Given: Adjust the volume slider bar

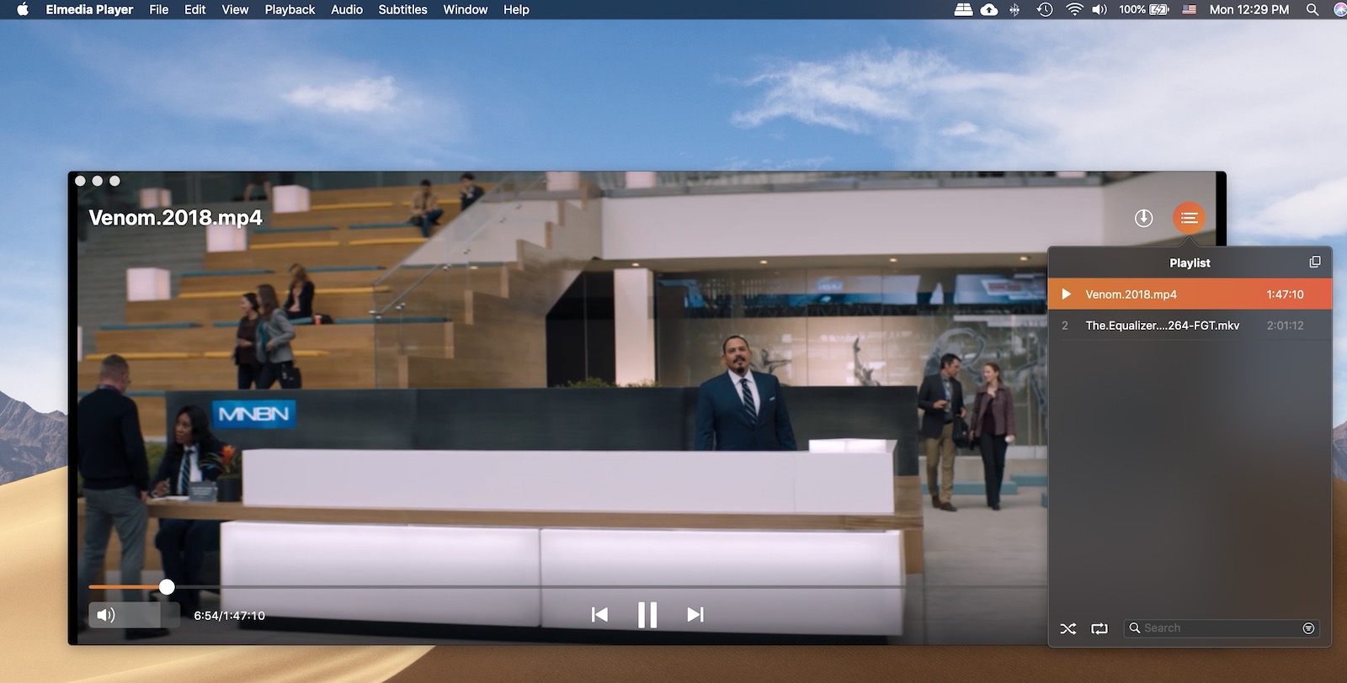Looking at the screenshot, I should [134, 615].
